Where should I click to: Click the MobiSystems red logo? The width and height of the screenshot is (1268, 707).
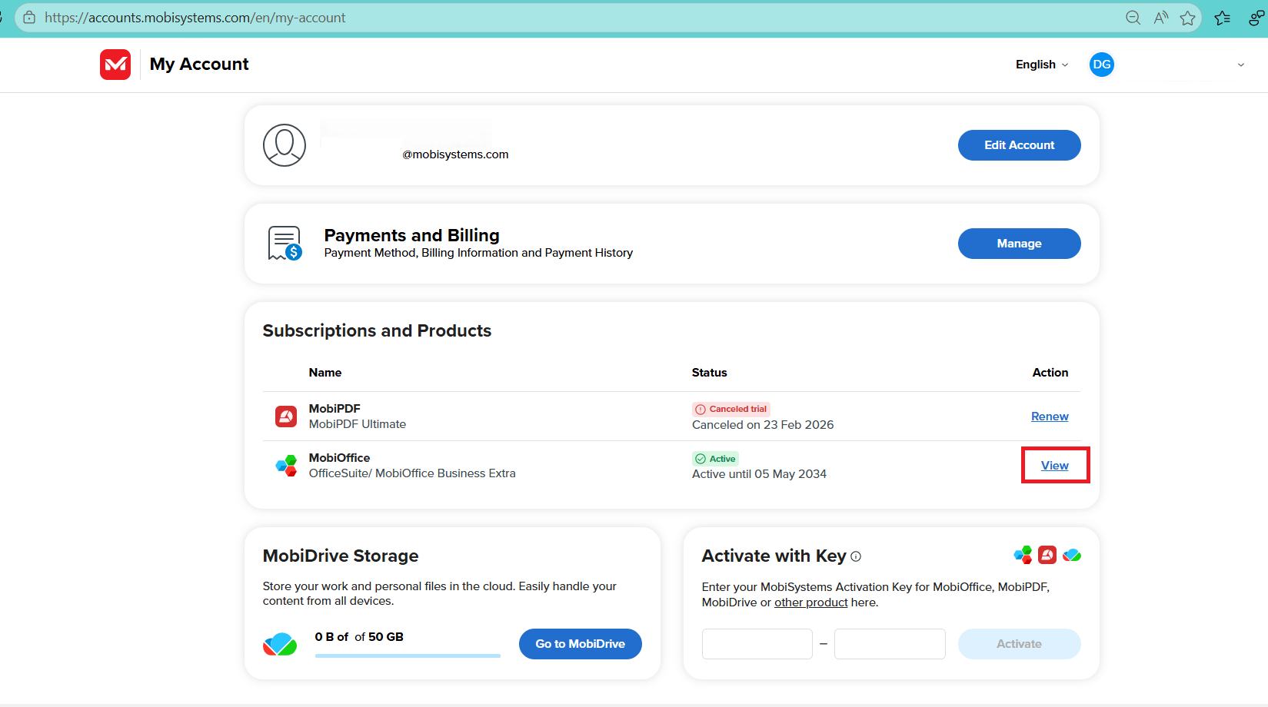115,65
